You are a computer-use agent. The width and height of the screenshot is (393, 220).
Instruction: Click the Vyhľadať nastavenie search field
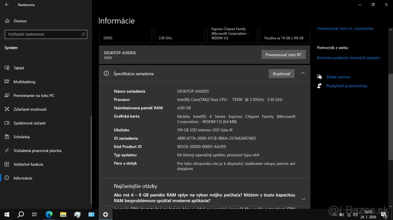(46, 34)
